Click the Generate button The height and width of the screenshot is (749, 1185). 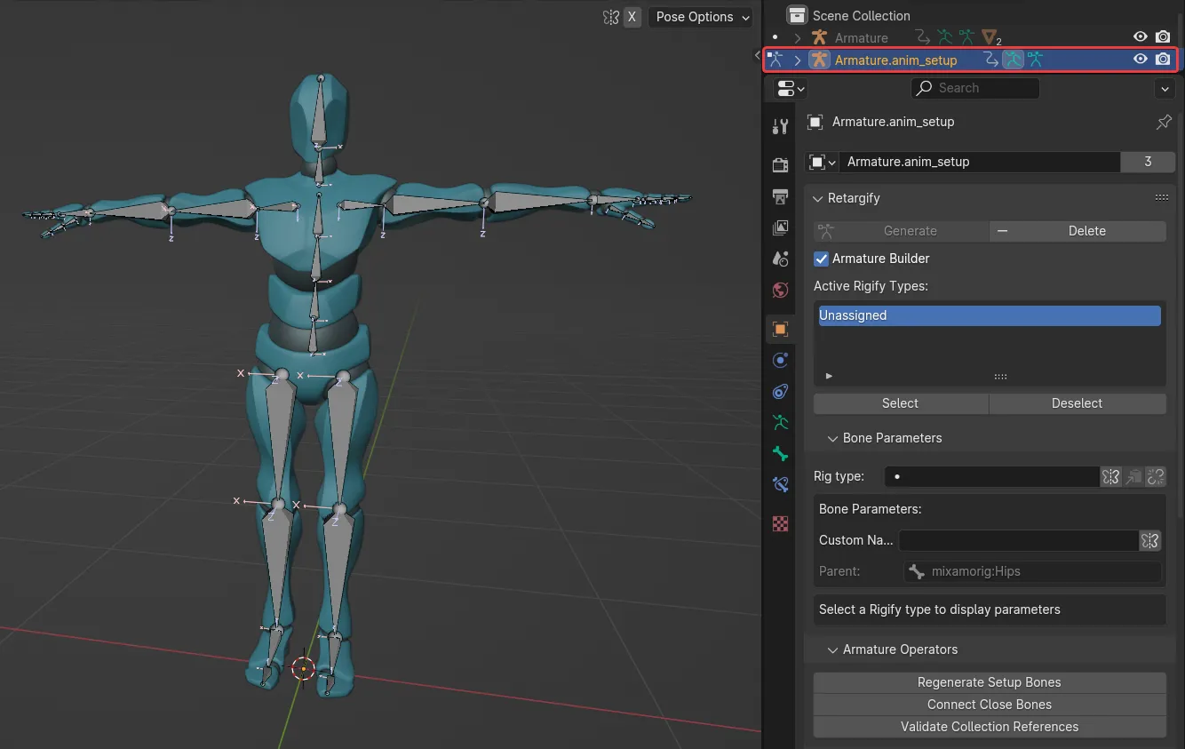[x=902, y=231]
